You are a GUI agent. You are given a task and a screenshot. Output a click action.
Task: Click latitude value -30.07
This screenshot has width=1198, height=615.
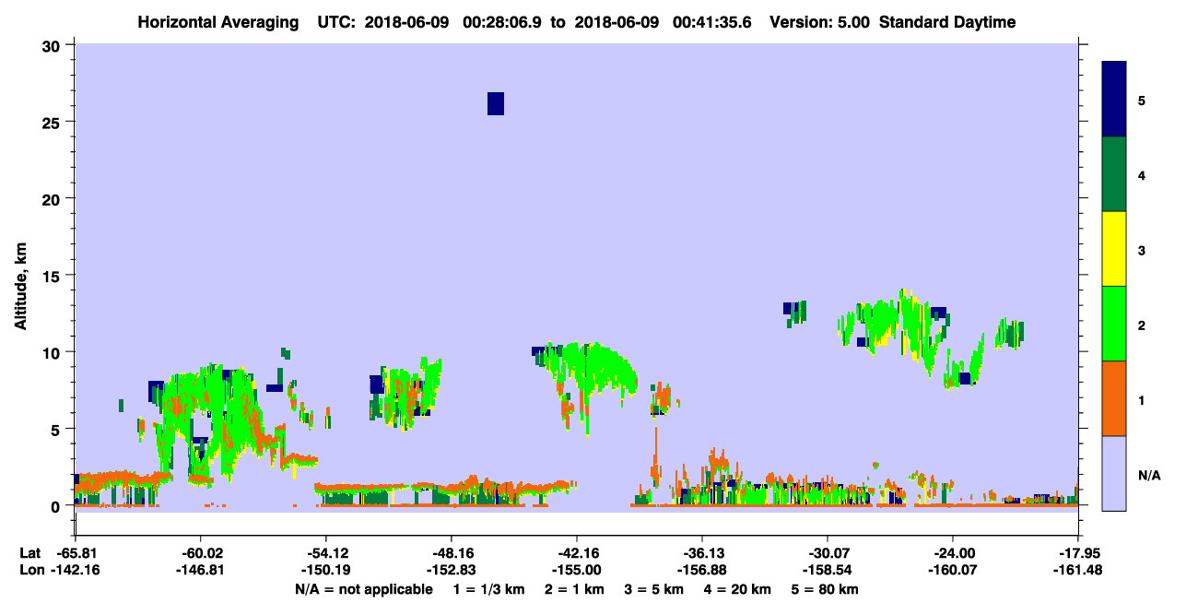pyautogui.click(x=827, y=553)
